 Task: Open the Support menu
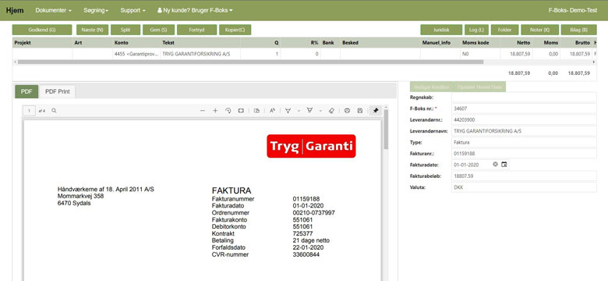pos(133,10)
